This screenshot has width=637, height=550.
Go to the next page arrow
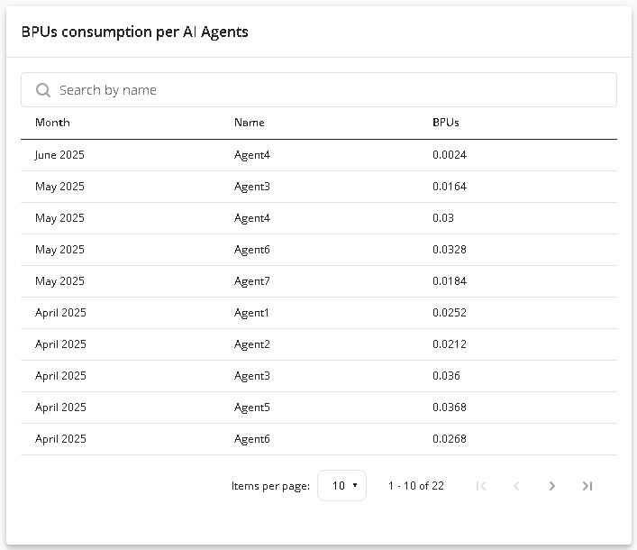pos(551,486)
